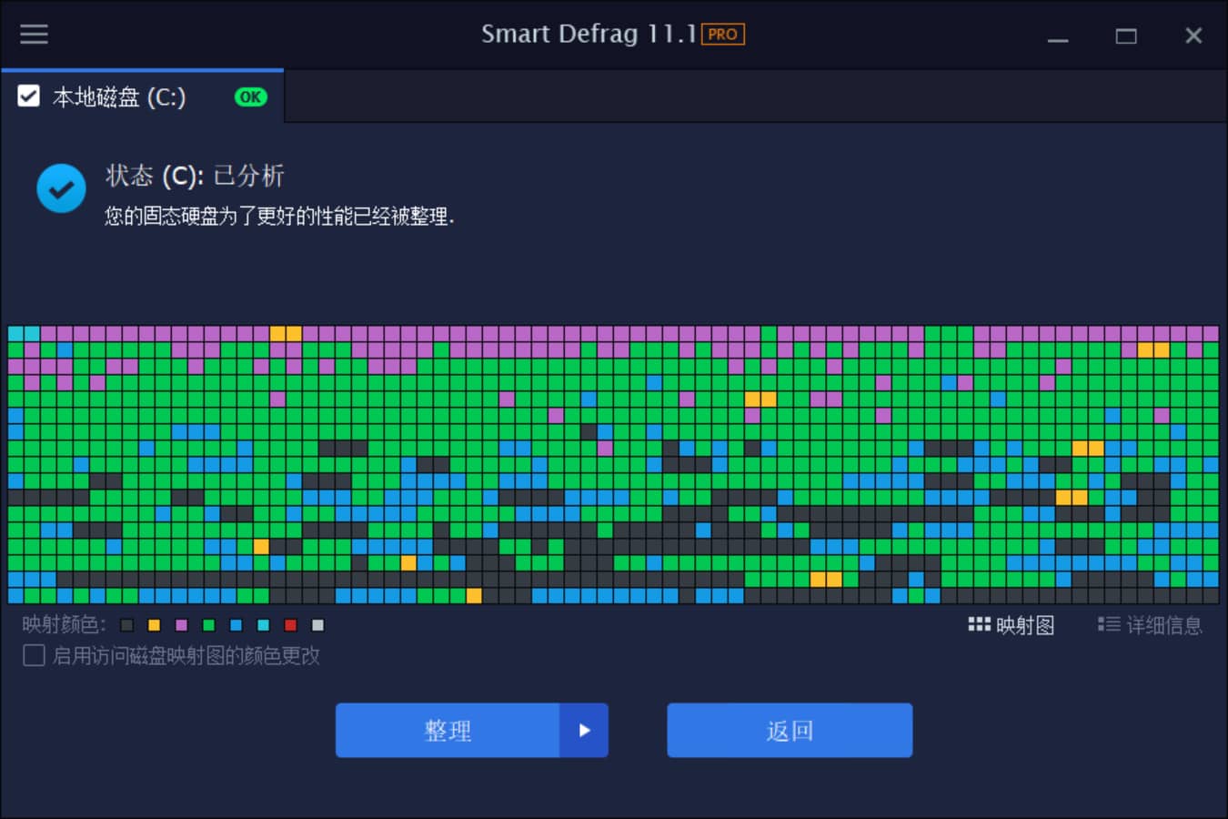
Task: Switch to the 详细信息 details view
Action: [x=1151, y=625]
